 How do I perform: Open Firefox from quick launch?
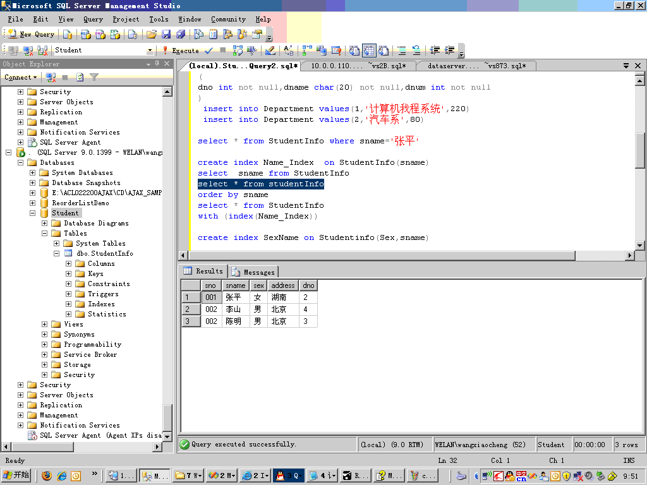pyautogui.click(x=47, y=476)
